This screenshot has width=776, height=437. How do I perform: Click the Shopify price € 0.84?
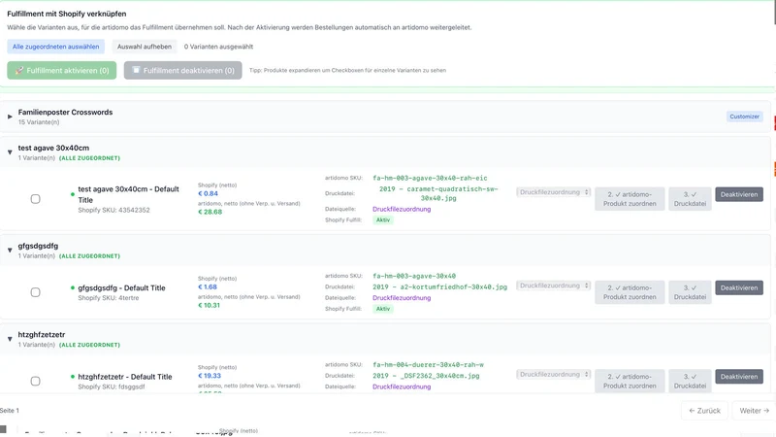(x=208, y=193)
